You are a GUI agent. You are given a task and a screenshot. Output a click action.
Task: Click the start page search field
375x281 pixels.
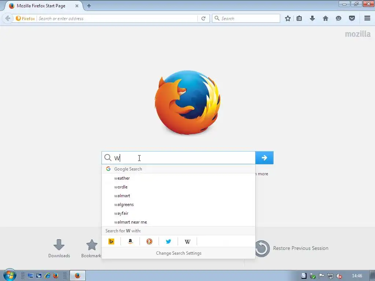pyautogui.click(x=178, y=158)
